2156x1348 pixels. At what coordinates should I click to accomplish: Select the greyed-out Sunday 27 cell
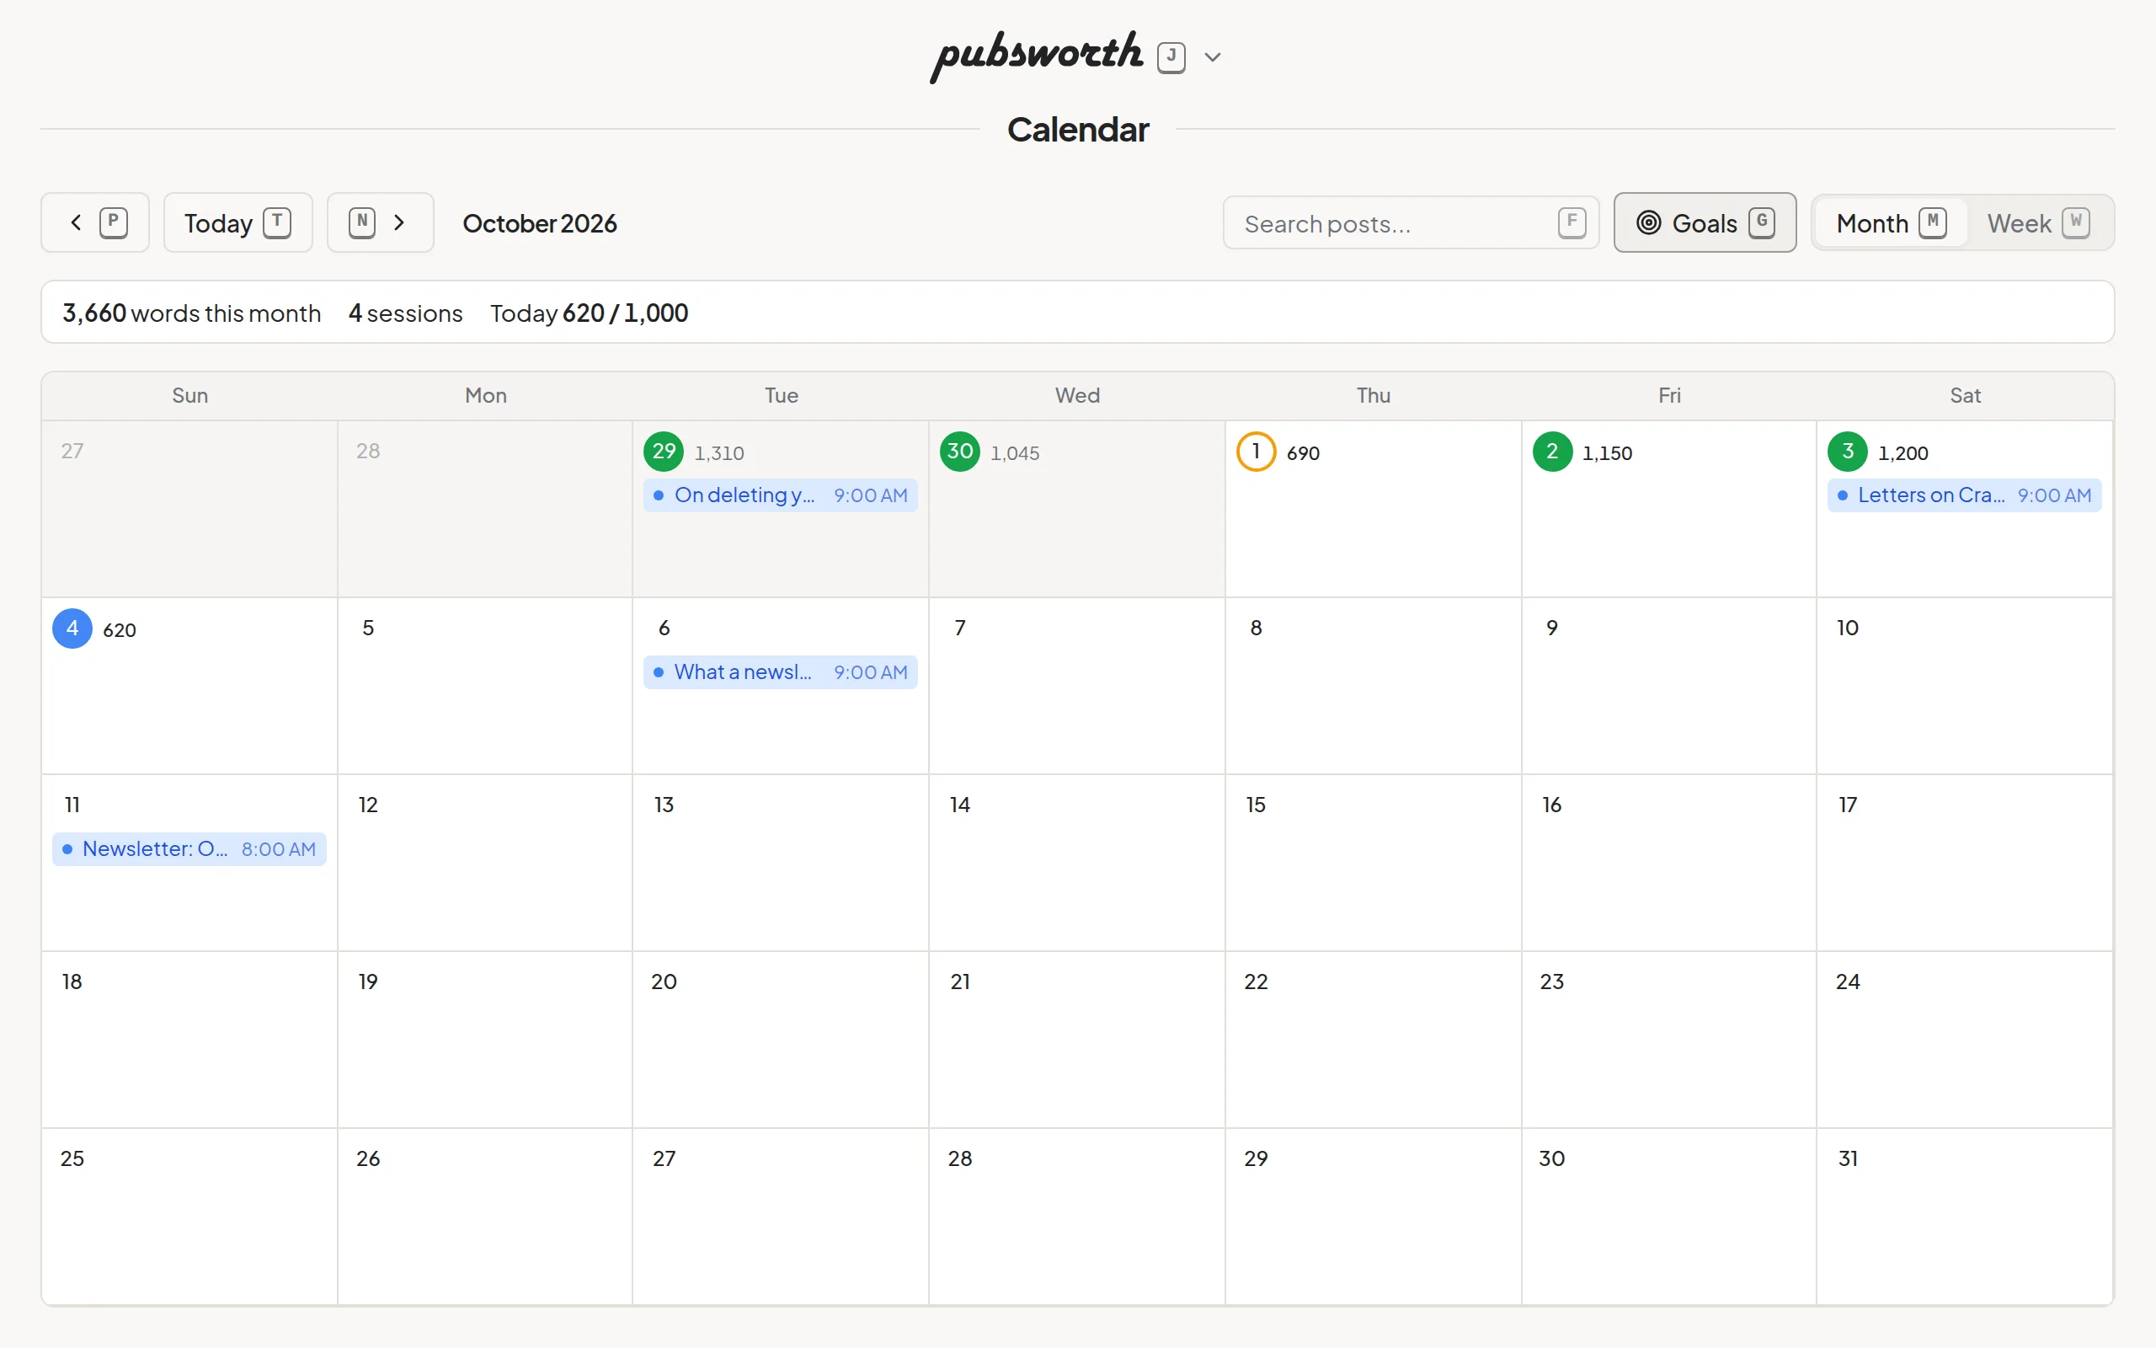pyautogui.click(x=189, y=509)
